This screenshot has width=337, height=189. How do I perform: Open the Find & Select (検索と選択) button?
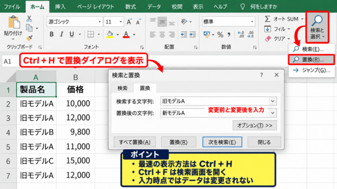[x=317, y=27]
